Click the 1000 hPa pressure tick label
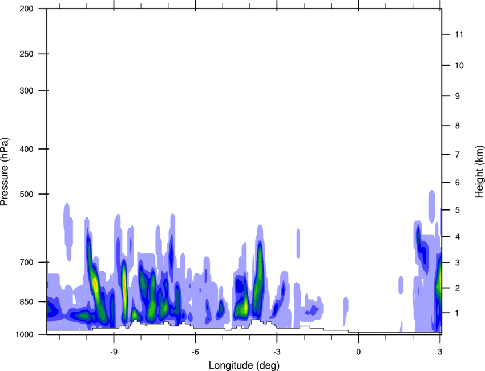The width and height of the screenshot is (485, 371). coord(25,334)
